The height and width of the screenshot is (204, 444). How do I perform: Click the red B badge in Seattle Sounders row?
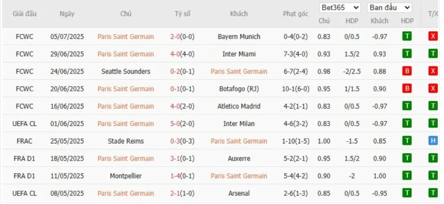pos(407,72)
